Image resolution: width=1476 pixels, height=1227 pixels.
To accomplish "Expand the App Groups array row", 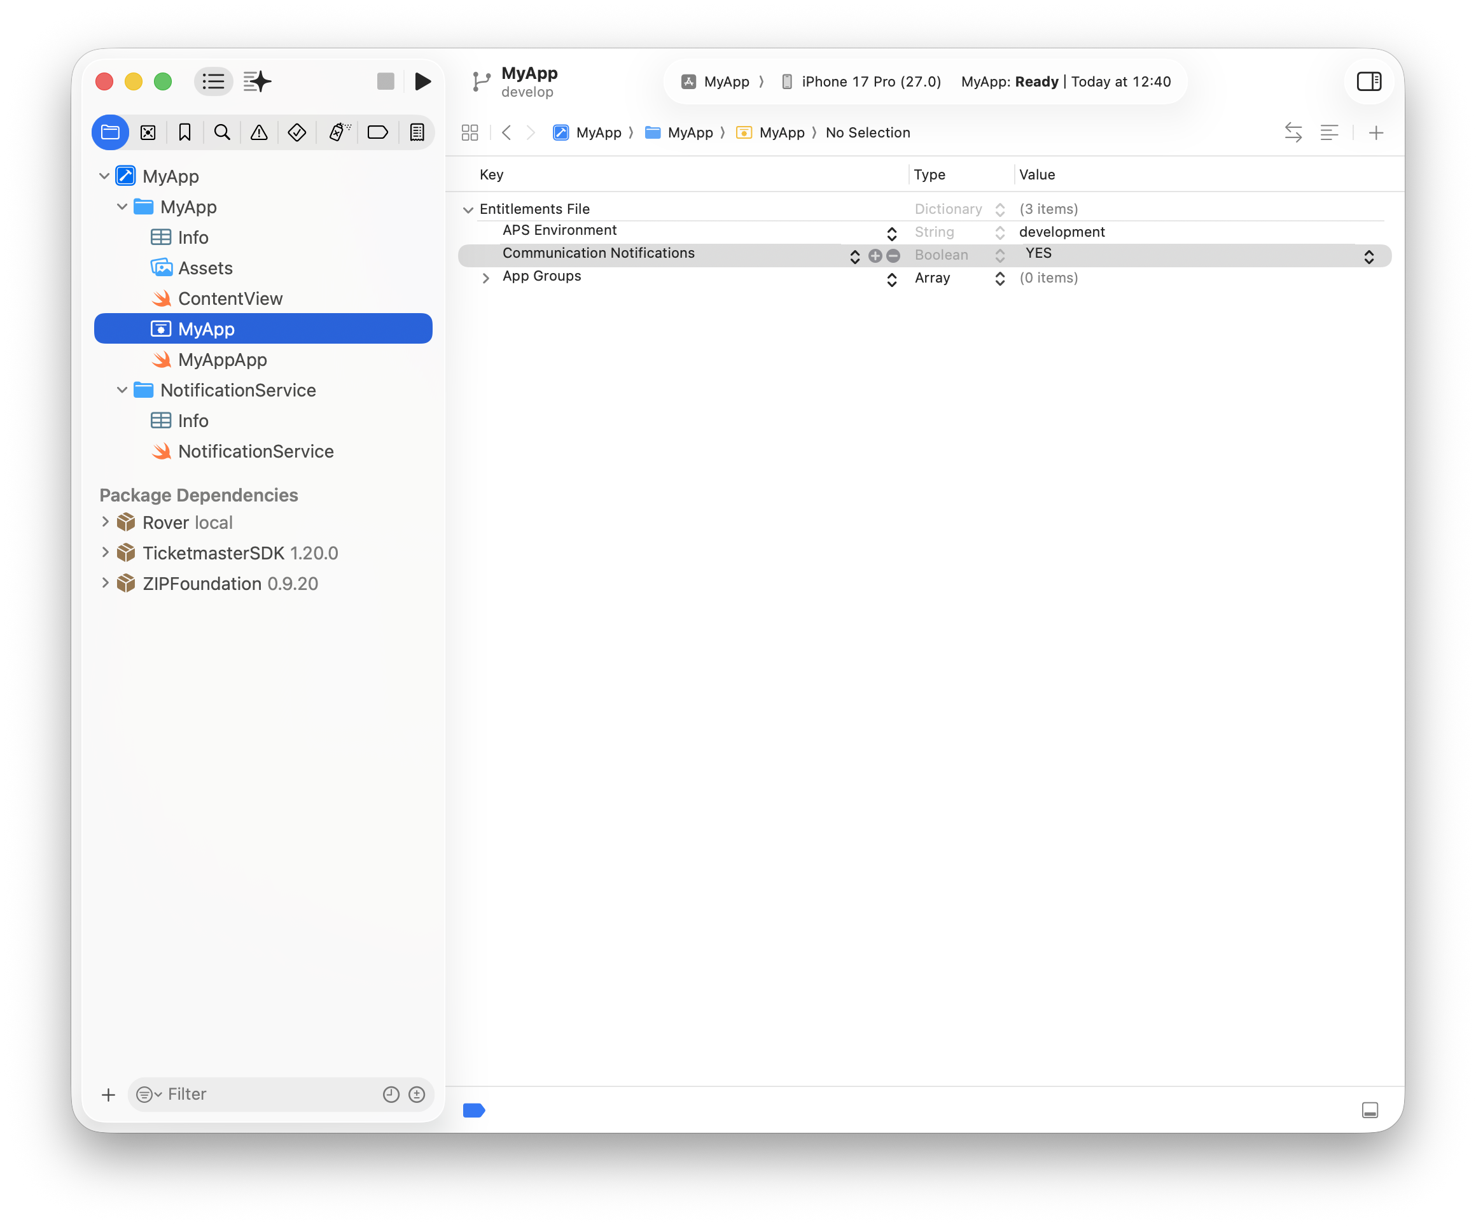I will pos(485,277).
